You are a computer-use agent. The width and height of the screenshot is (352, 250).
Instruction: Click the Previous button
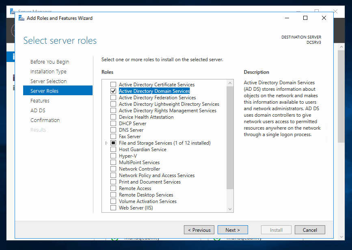point(199,230)
